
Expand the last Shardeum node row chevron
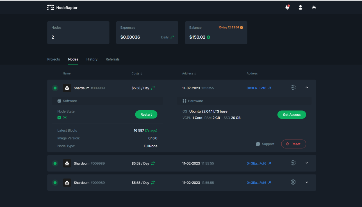307,182
